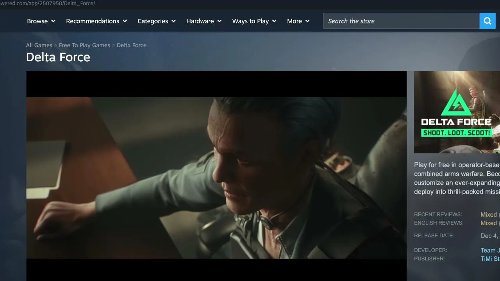This screenshot has width=500, height=281.
Task: View the Mixed recent reviews summary
Action: coord(489,215)
